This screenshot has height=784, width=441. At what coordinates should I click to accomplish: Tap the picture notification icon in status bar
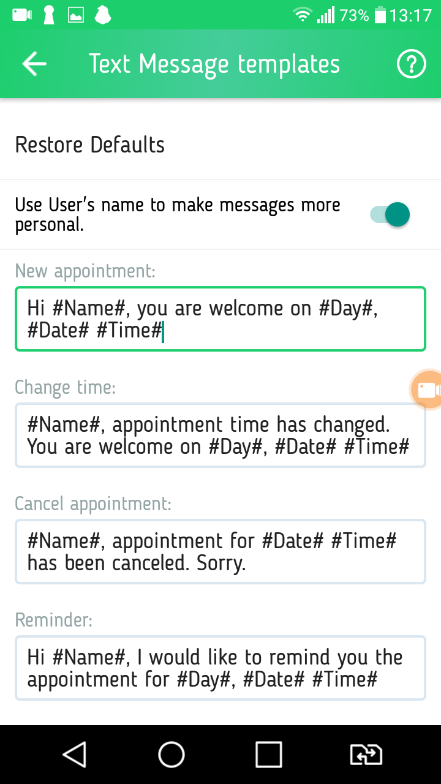[76, 15]
